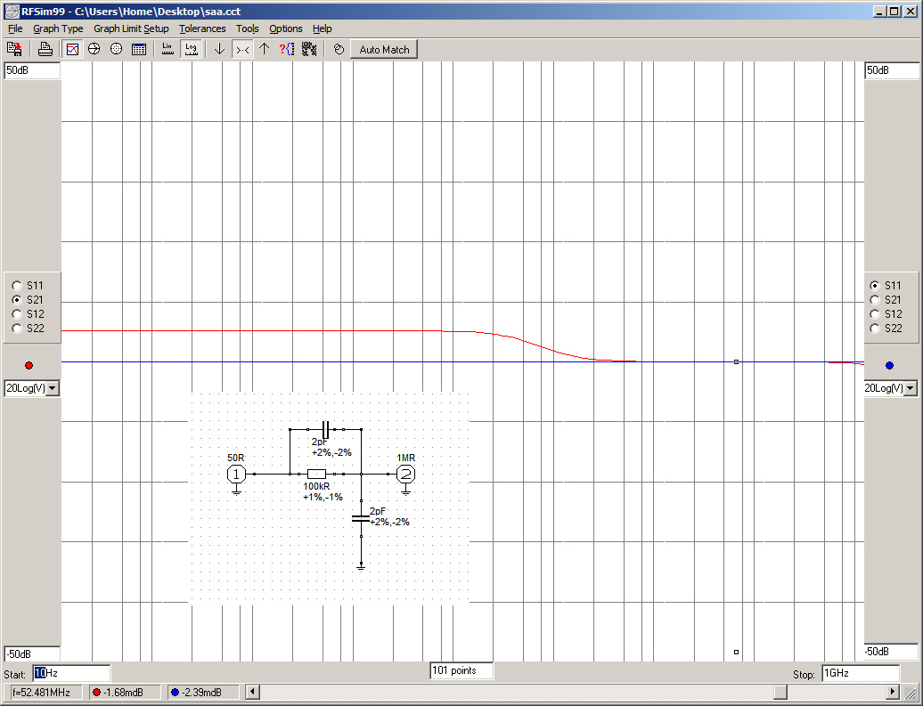Click the left upper limit 50dB field
Image resolution: width=923 pixels, height=706 pixels.
(x=32, y=70)
